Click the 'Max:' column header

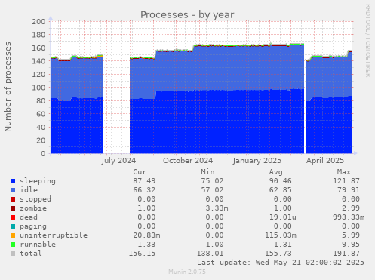coord(346,172)
